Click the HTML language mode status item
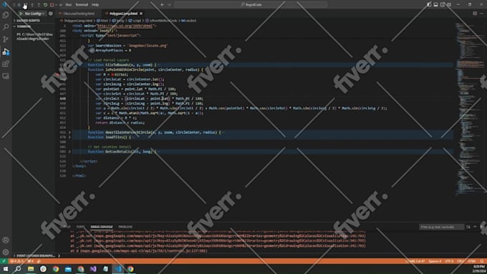 [471, 261]
